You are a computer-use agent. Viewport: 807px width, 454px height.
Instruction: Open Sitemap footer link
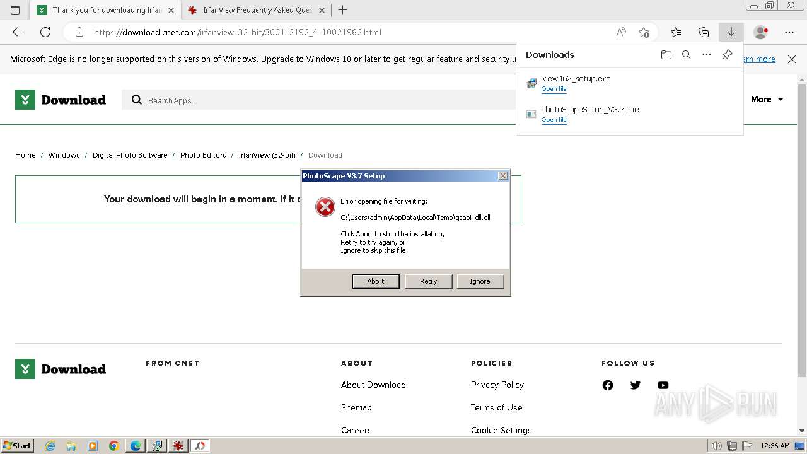click(356, 407)
